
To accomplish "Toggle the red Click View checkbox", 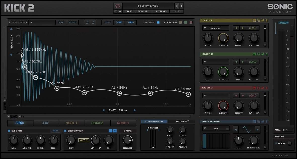I will 191,22.
